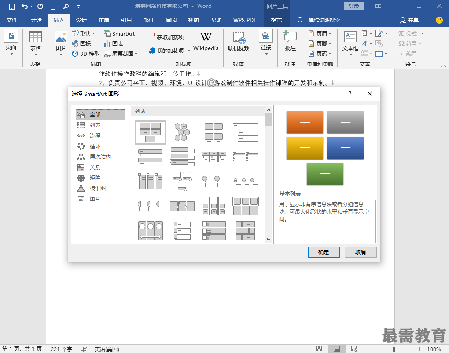
Task: Zoom in with the plus button
Action: pyautogui.click(x=419, y=349)
